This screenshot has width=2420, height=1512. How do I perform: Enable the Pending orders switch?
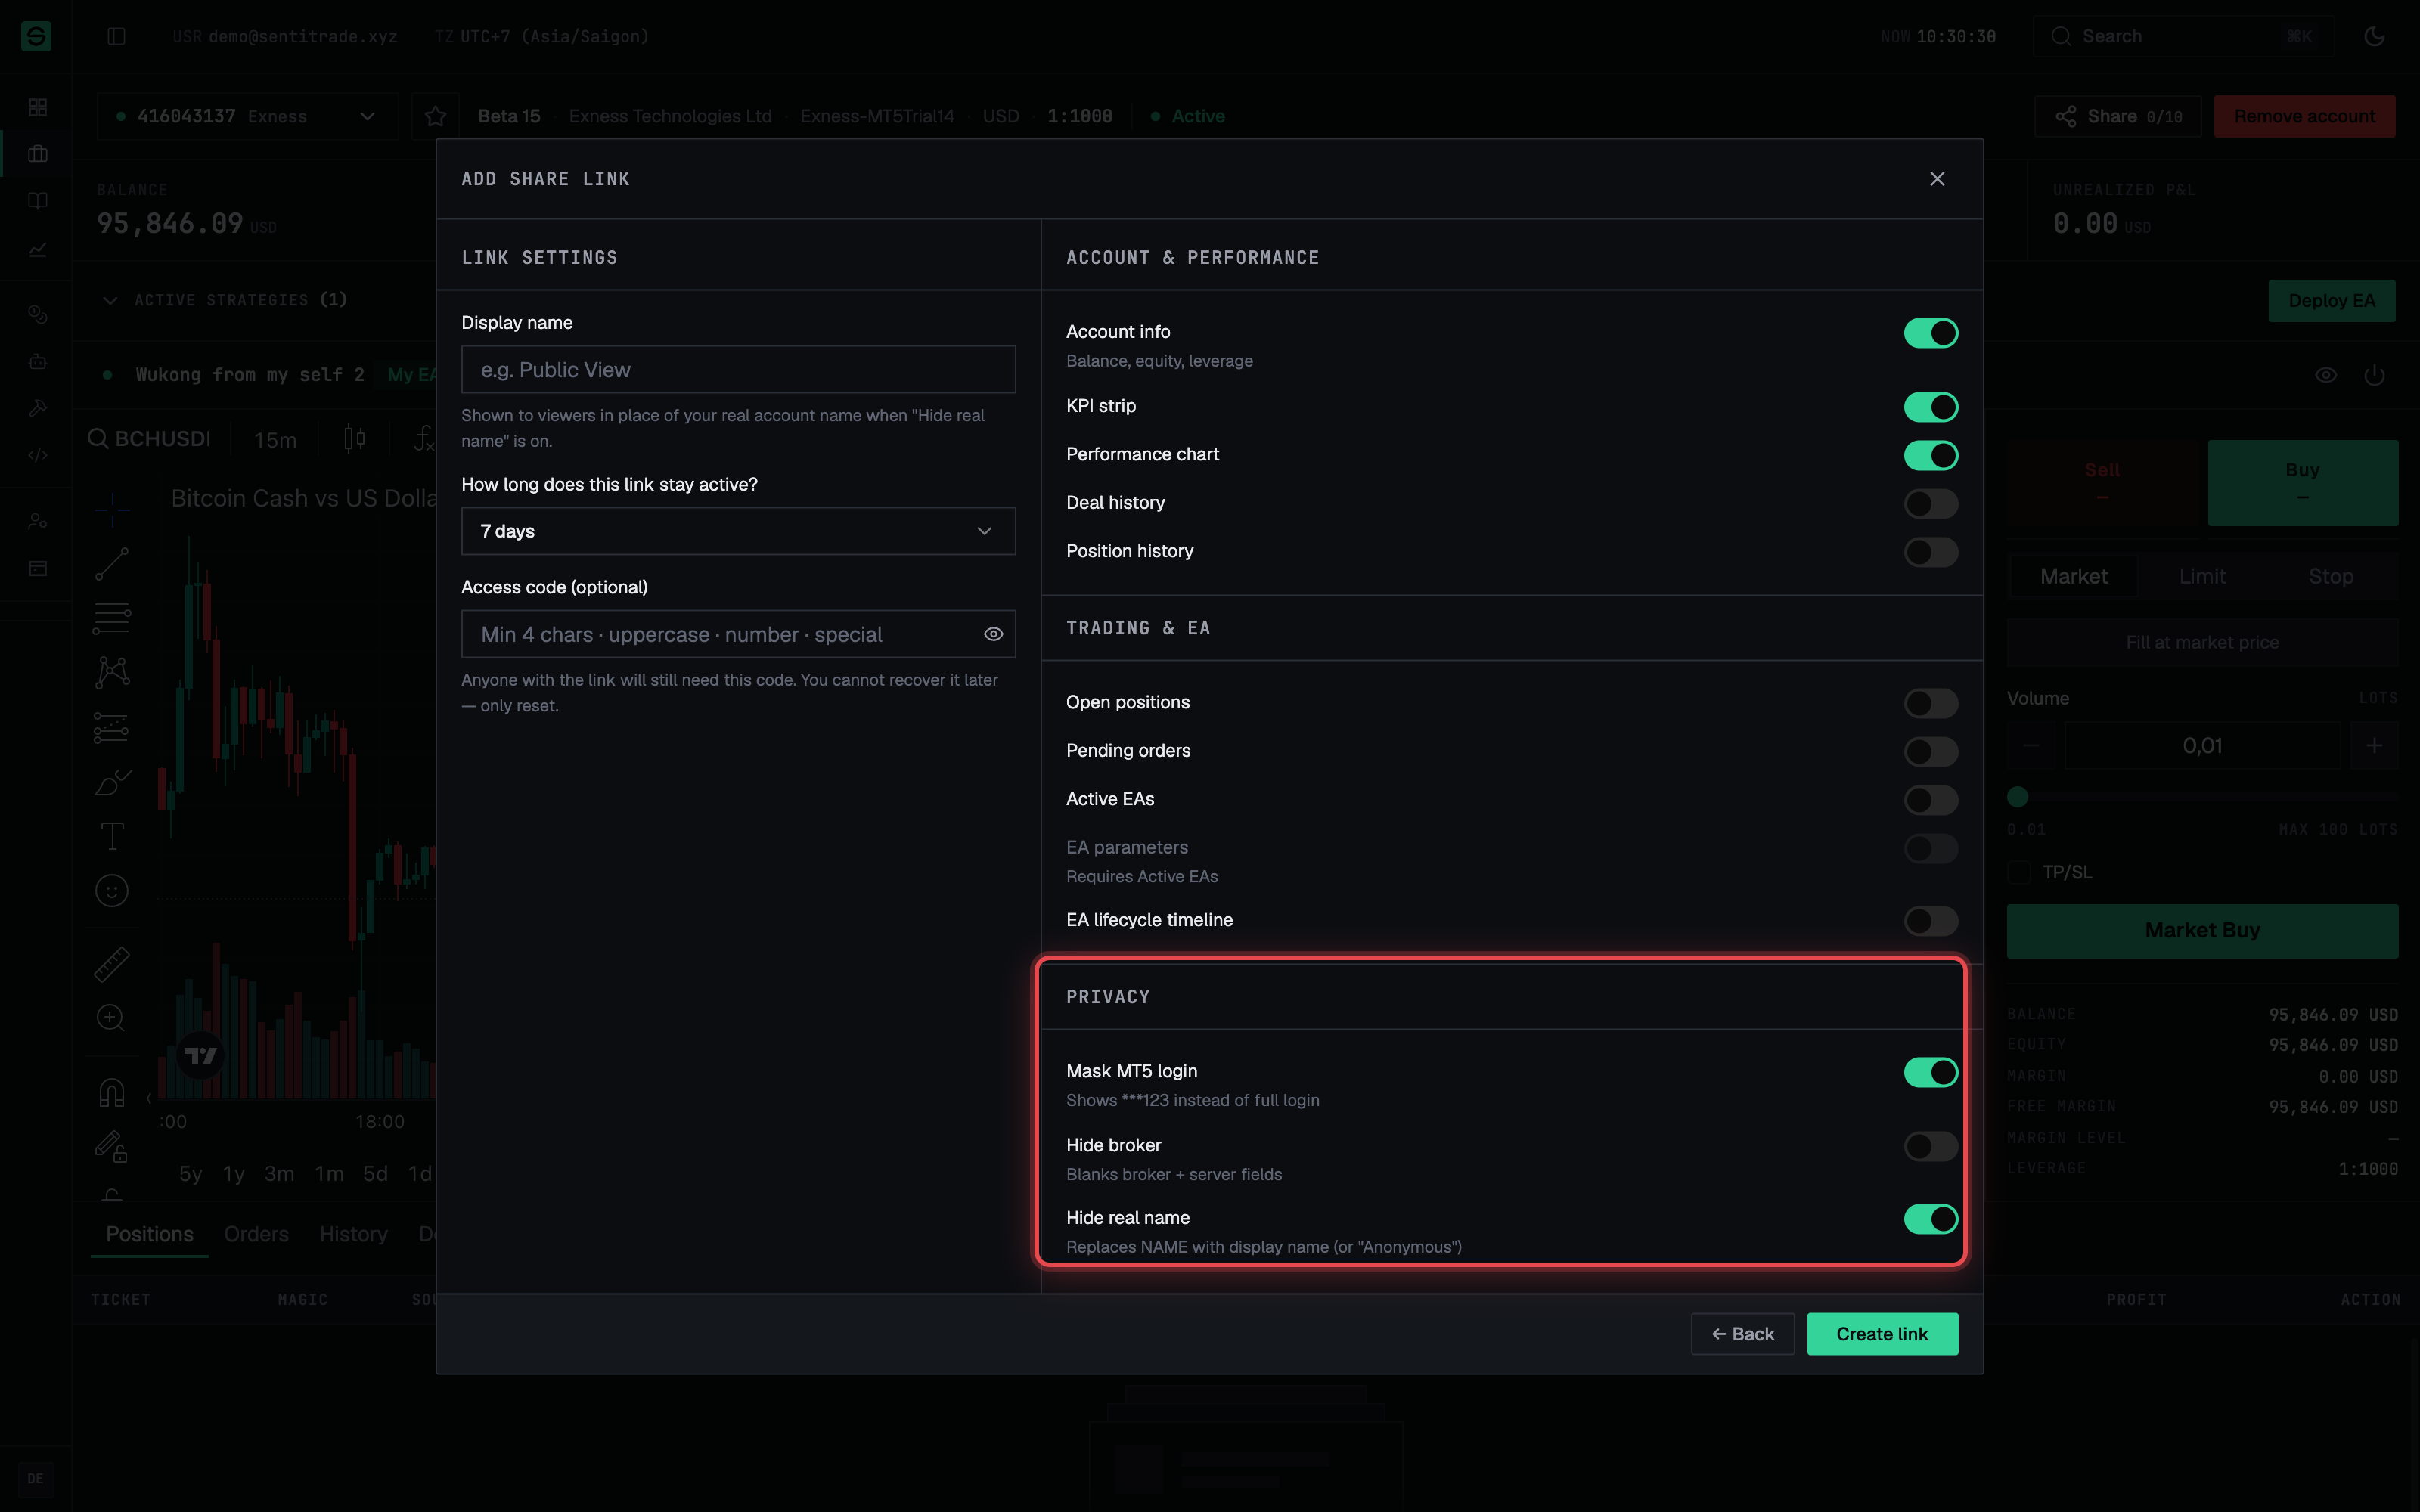[x=1930, y=751]
